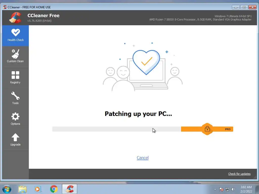Maximize the CCleaner window
Screen dimensions: 259x194
pos(244,7)
